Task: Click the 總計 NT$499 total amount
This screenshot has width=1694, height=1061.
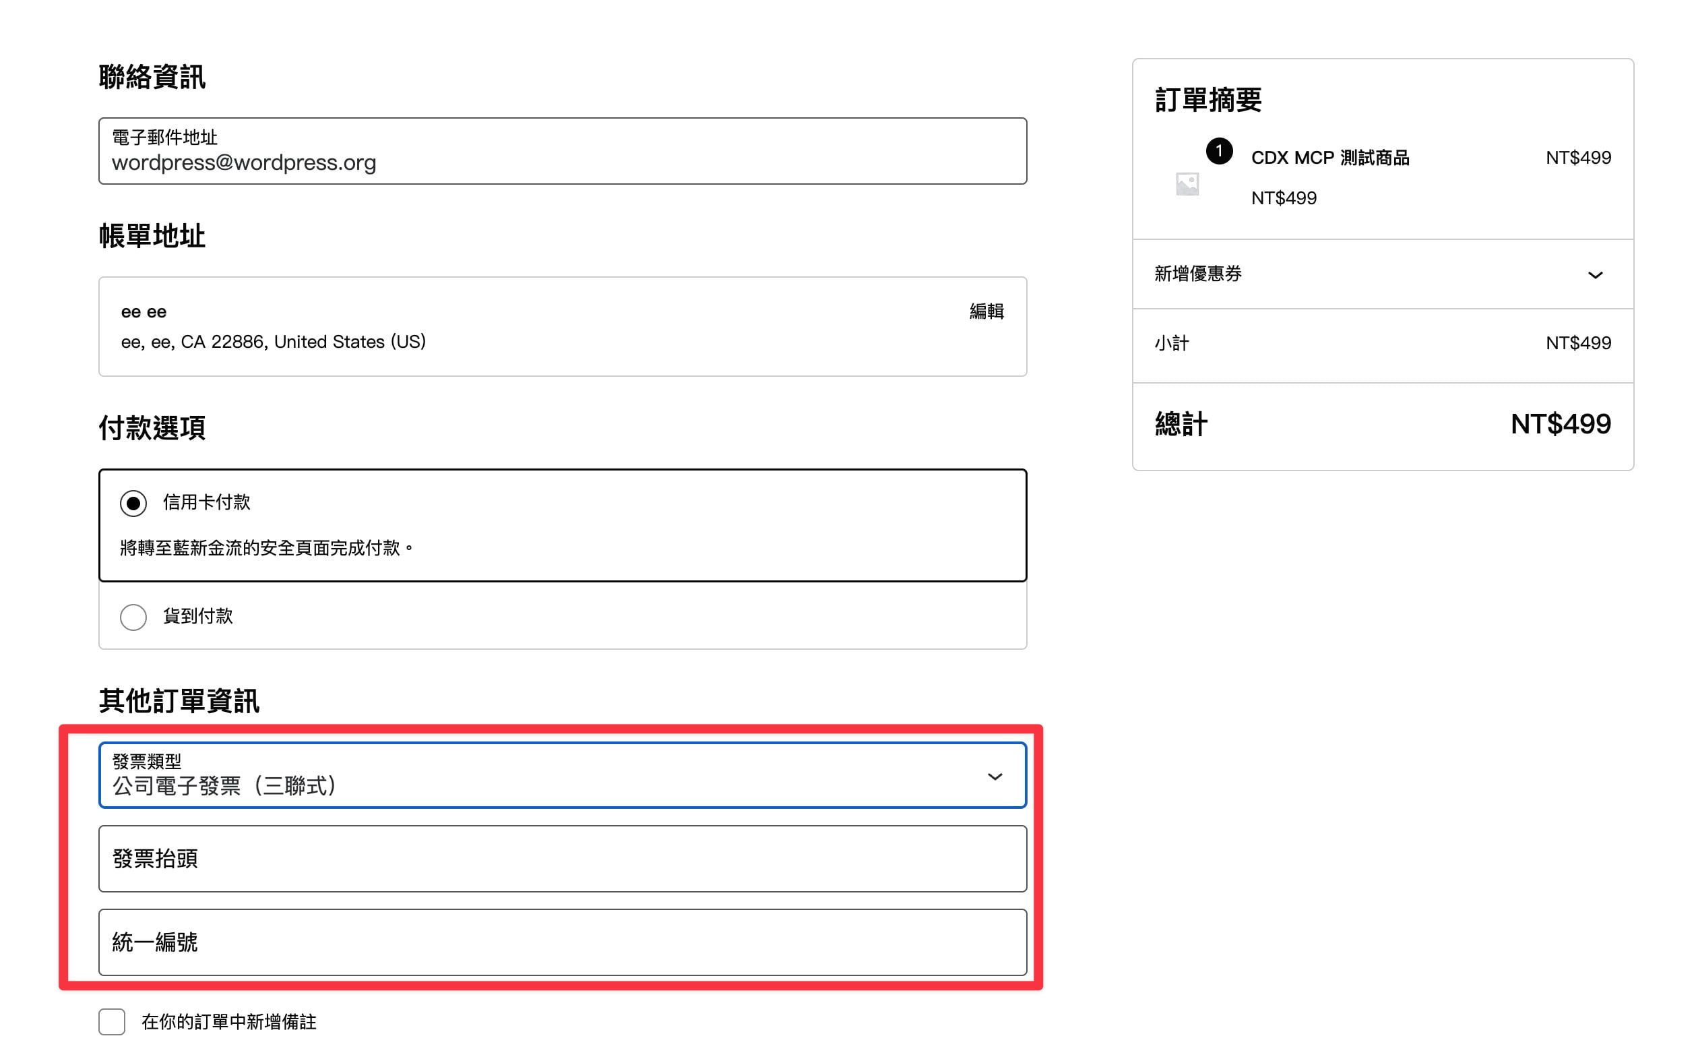Action: pos(1561,424)
